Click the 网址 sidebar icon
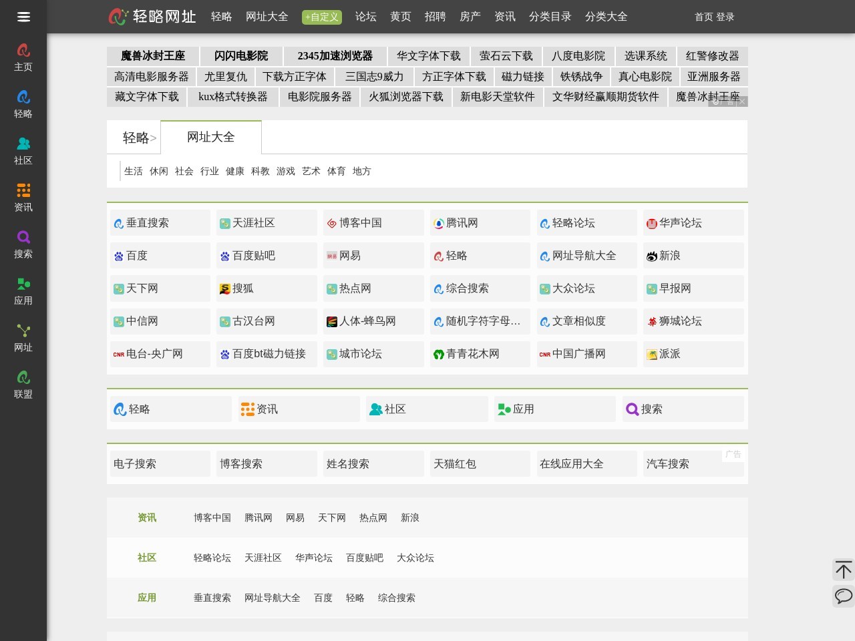This screenshot has height=641, width=855. coord(23,337)
